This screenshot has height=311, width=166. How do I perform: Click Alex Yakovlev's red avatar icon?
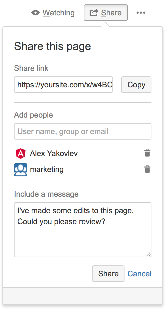click(21, 153)
